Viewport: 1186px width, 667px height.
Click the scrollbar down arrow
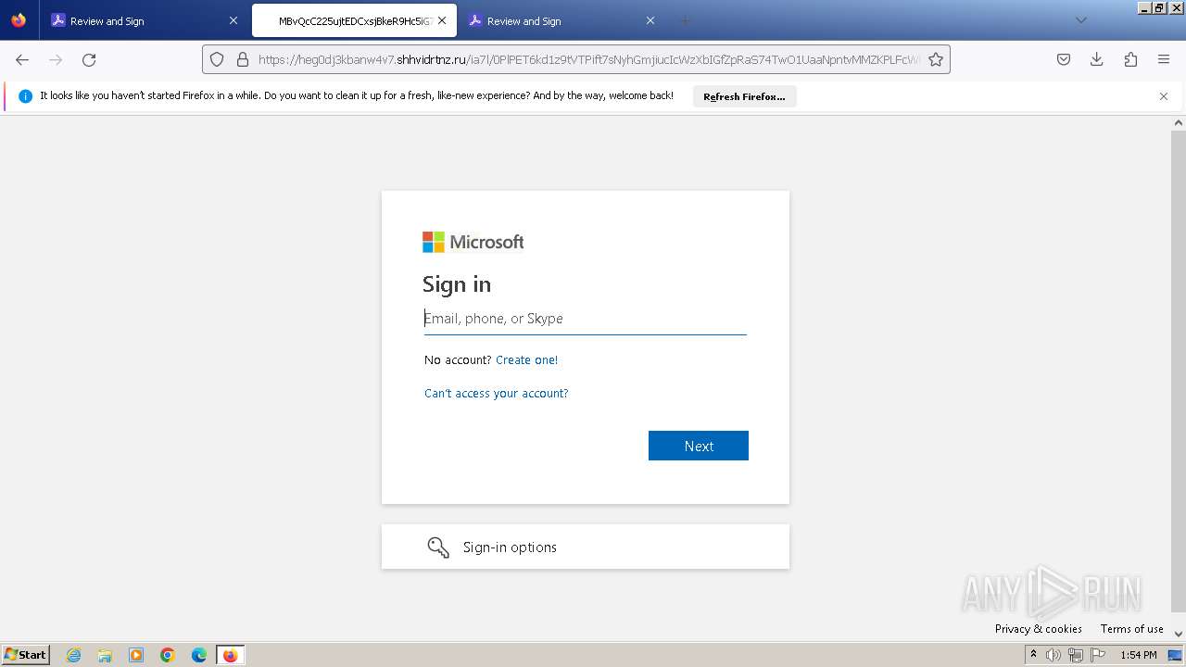tap(1179, 634)
